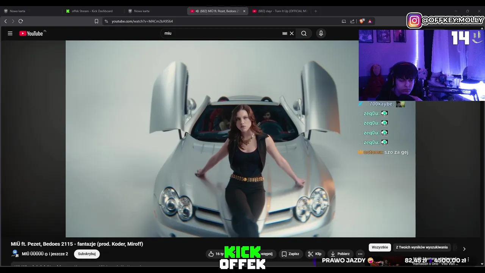Save the video with the Zapisz button
This screenshot has height=273, width=485.
point(290,254)
